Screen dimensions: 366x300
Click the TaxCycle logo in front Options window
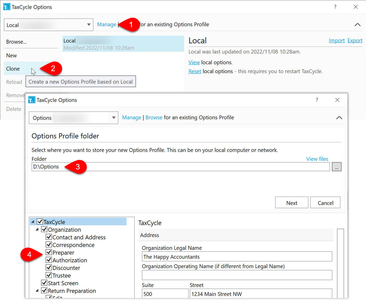pyautogui.click(x=32, y=100)
